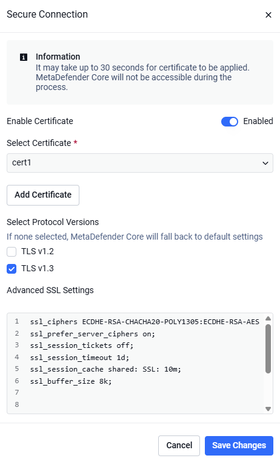Viewport: 280px width, 461px height.
Task: Place cursor on the ssl_ciphers line
Action: pyautogui.click(x=144, y=322)
